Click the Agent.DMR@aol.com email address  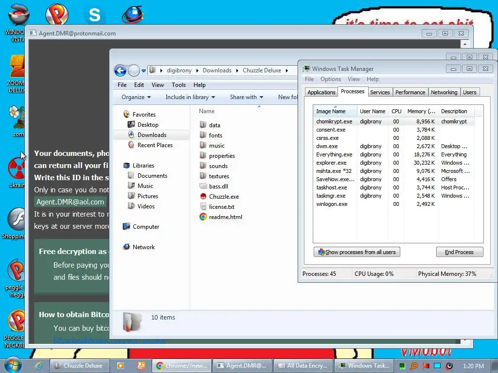(x=70, y=202)
